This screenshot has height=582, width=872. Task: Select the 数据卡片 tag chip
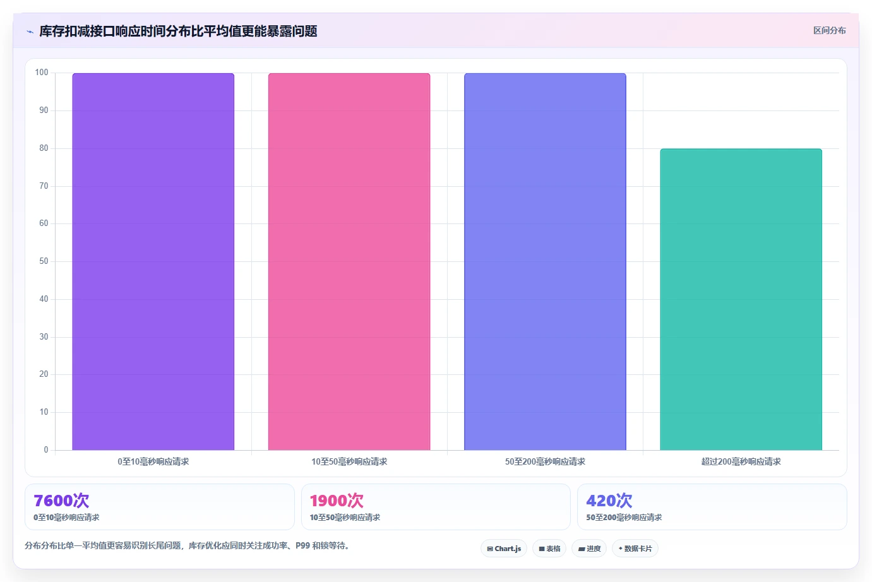635,549
